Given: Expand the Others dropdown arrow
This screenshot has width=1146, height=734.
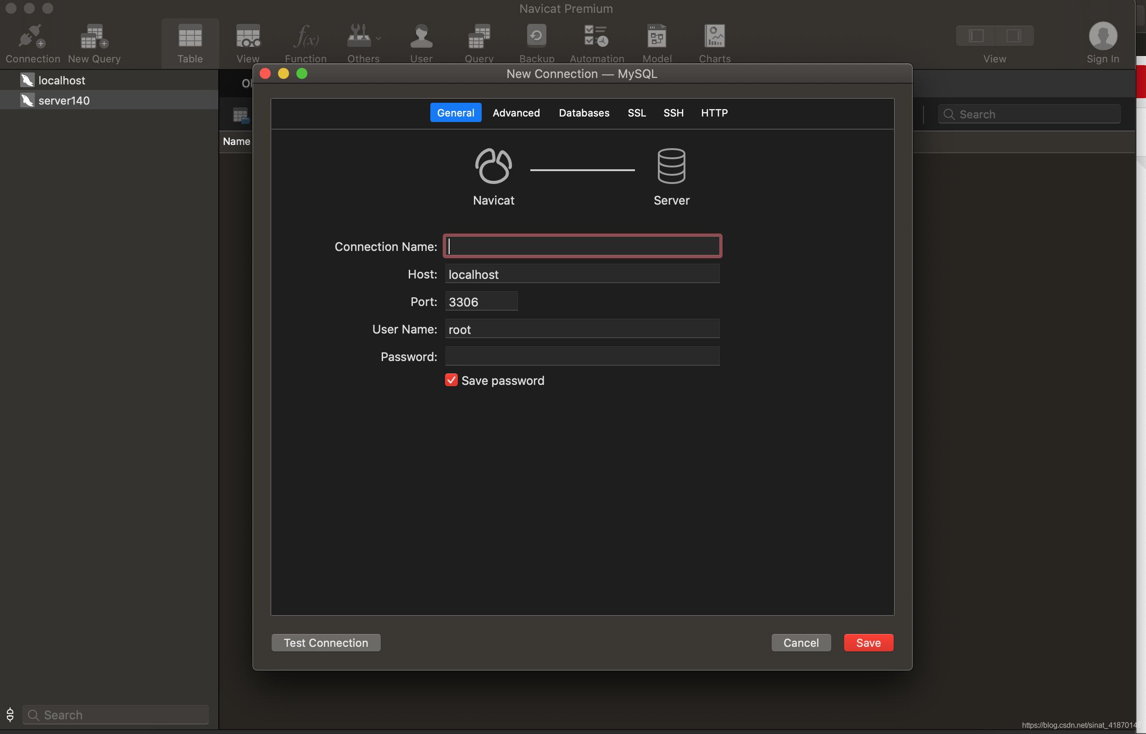Looking at the screenshot, I should (378, 38).
